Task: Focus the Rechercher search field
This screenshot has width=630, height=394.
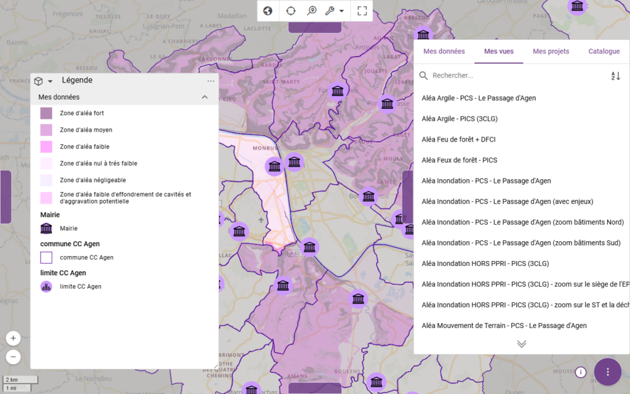Action: coord(517,76)
